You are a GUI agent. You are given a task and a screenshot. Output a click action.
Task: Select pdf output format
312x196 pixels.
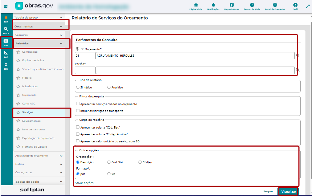pyautogui.click(x=78, y=174)
